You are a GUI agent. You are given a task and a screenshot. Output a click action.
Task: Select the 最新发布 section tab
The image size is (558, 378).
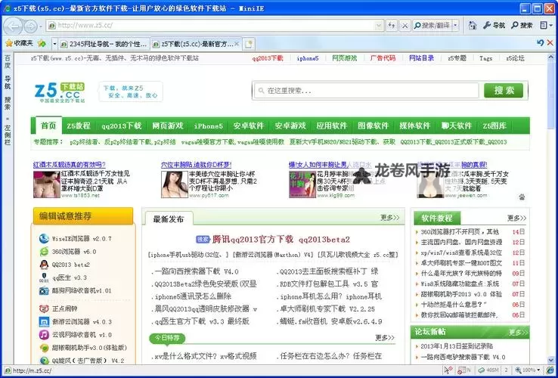pos(169,219)
